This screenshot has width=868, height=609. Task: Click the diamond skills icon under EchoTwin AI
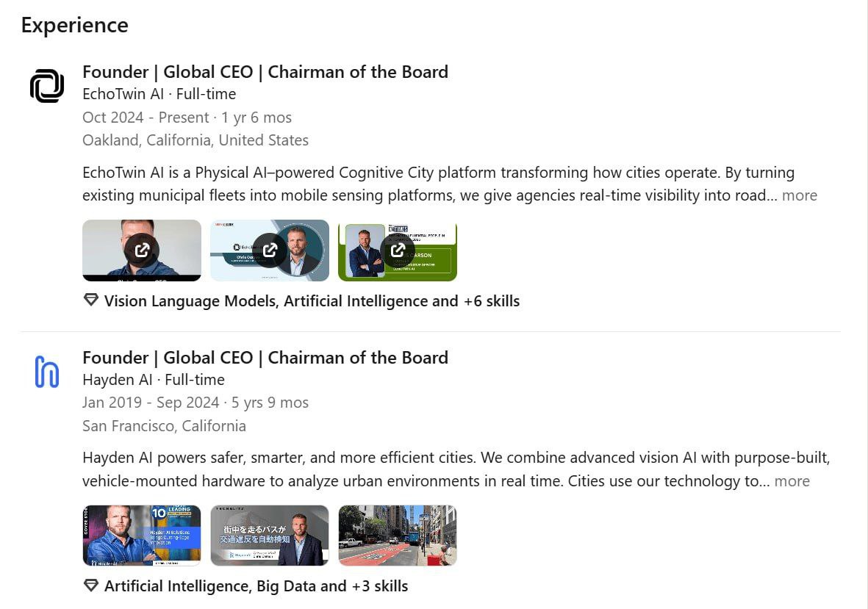[91, 300]
